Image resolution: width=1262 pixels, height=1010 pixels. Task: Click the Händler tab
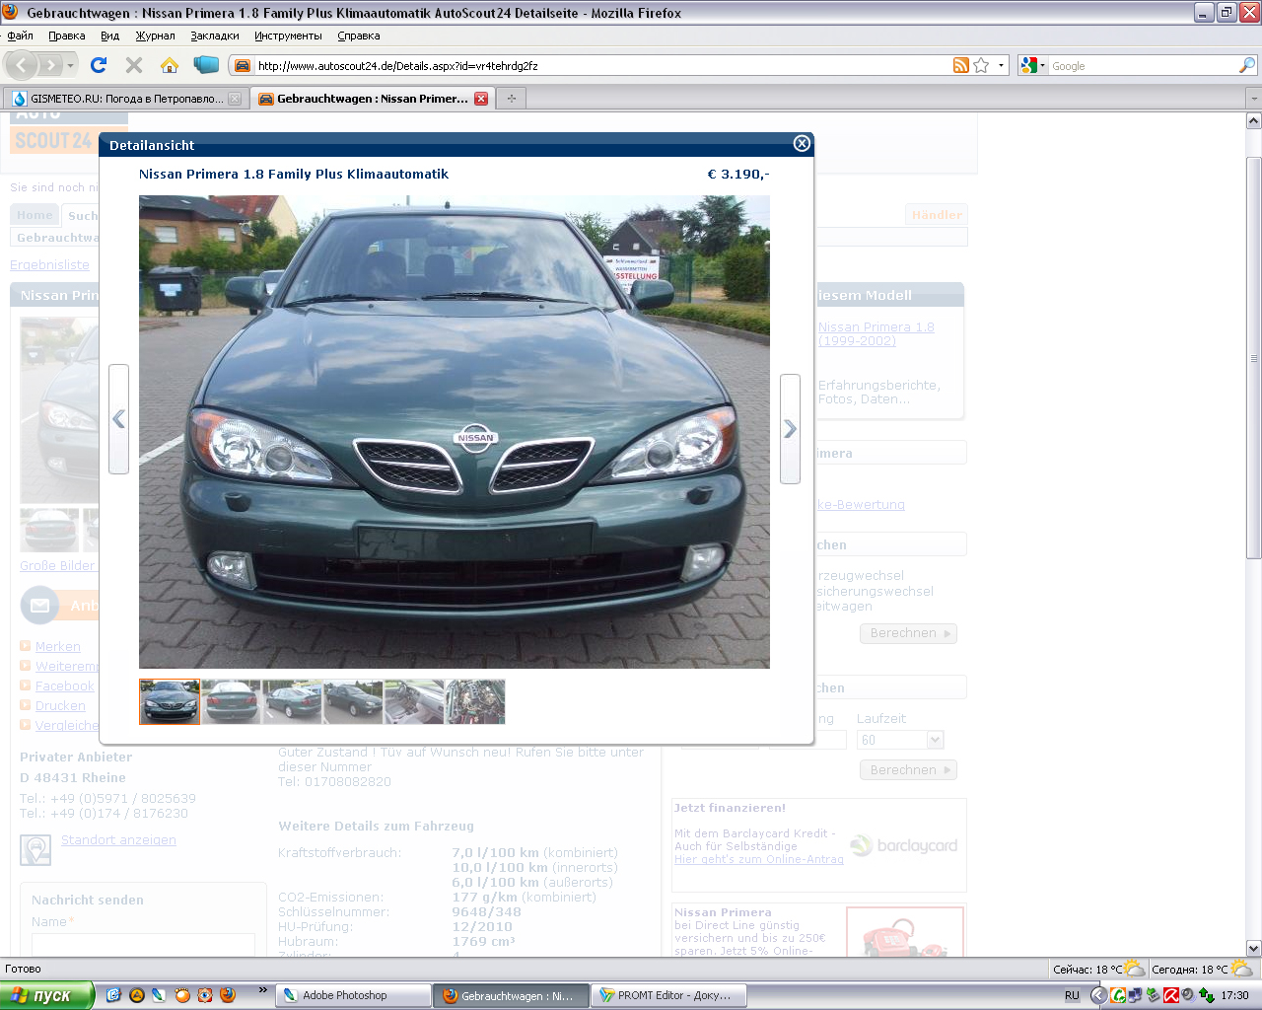point(936,215)
